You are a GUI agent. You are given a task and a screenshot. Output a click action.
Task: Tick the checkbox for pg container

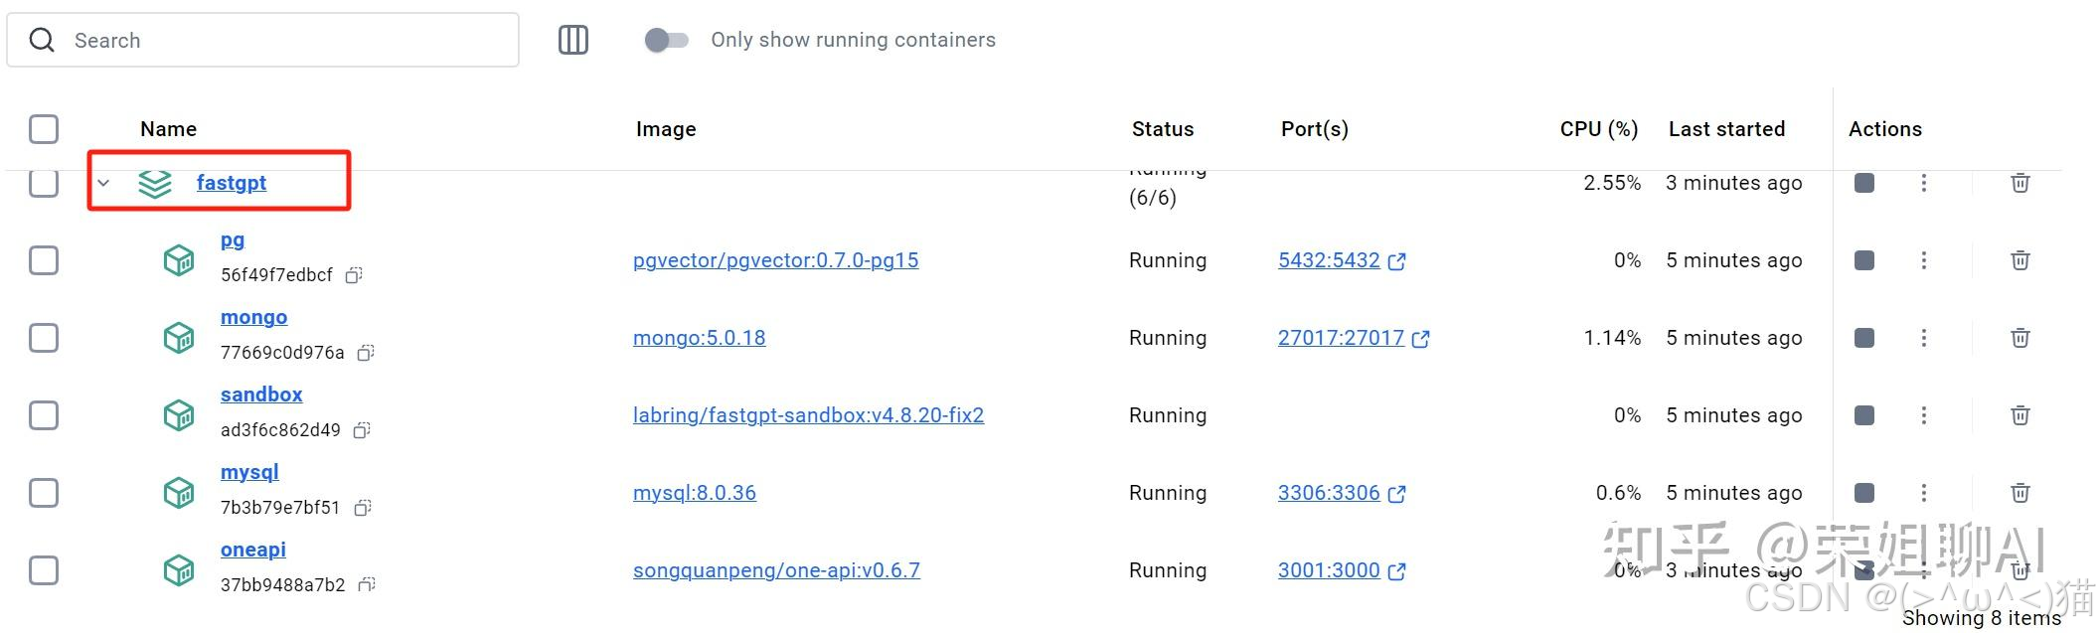point(44,260)
